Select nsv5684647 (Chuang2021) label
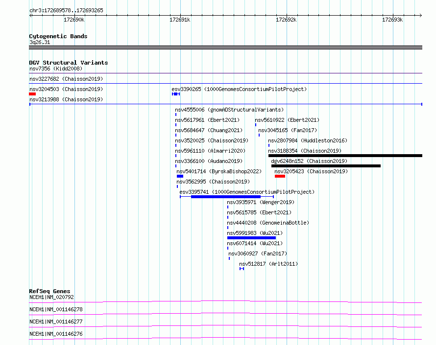 point(209,130)
